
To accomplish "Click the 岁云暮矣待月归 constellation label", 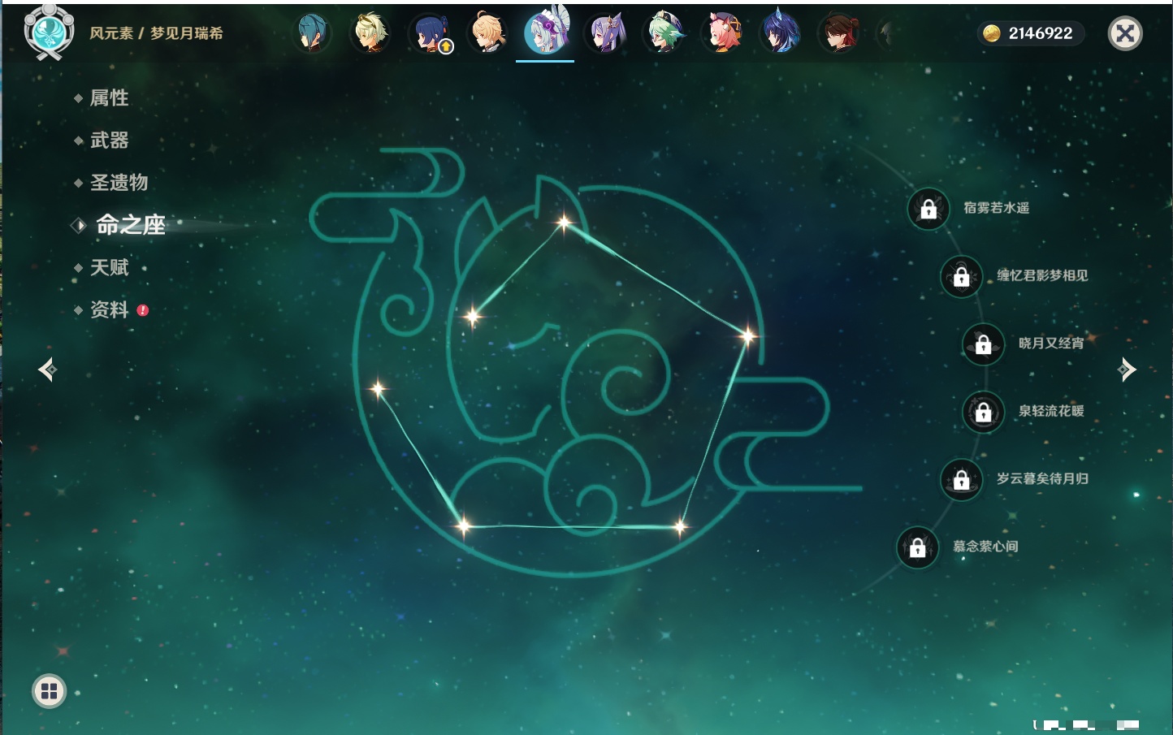I will pos(1043,478).
